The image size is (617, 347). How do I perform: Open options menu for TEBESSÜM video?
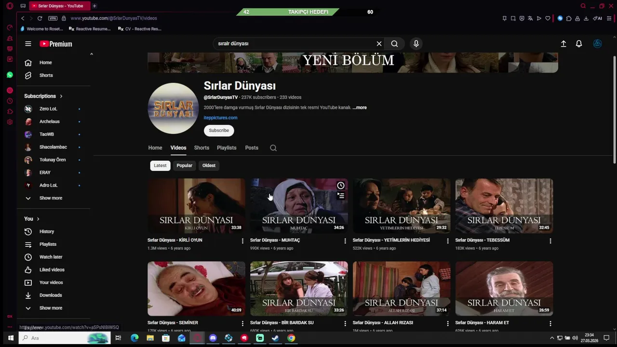click(x=550, y=241)
